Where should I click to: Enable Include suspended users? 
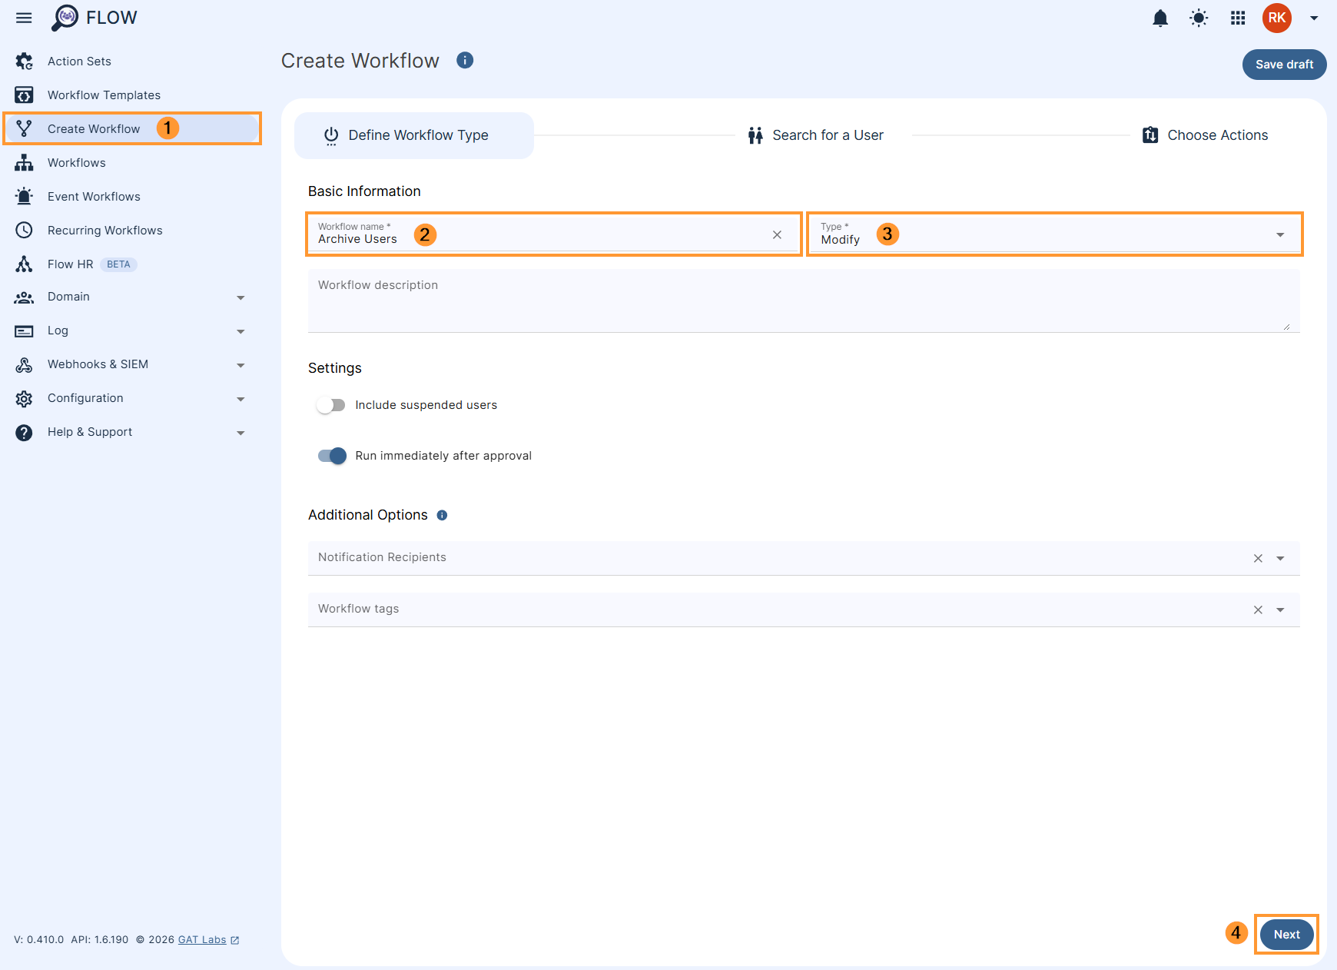(x=330, y=404)
